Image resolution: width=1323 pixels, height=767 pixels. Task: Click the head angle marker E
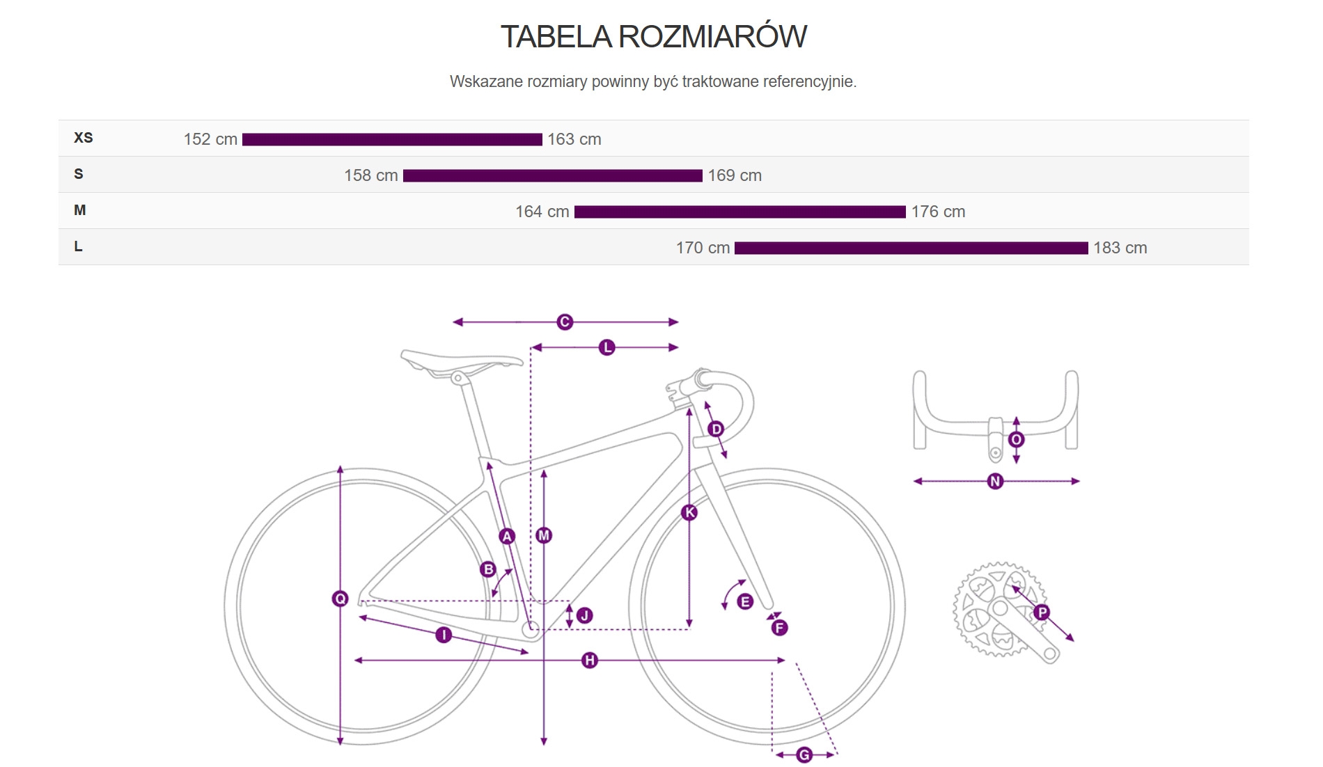(x=744, y=601)
